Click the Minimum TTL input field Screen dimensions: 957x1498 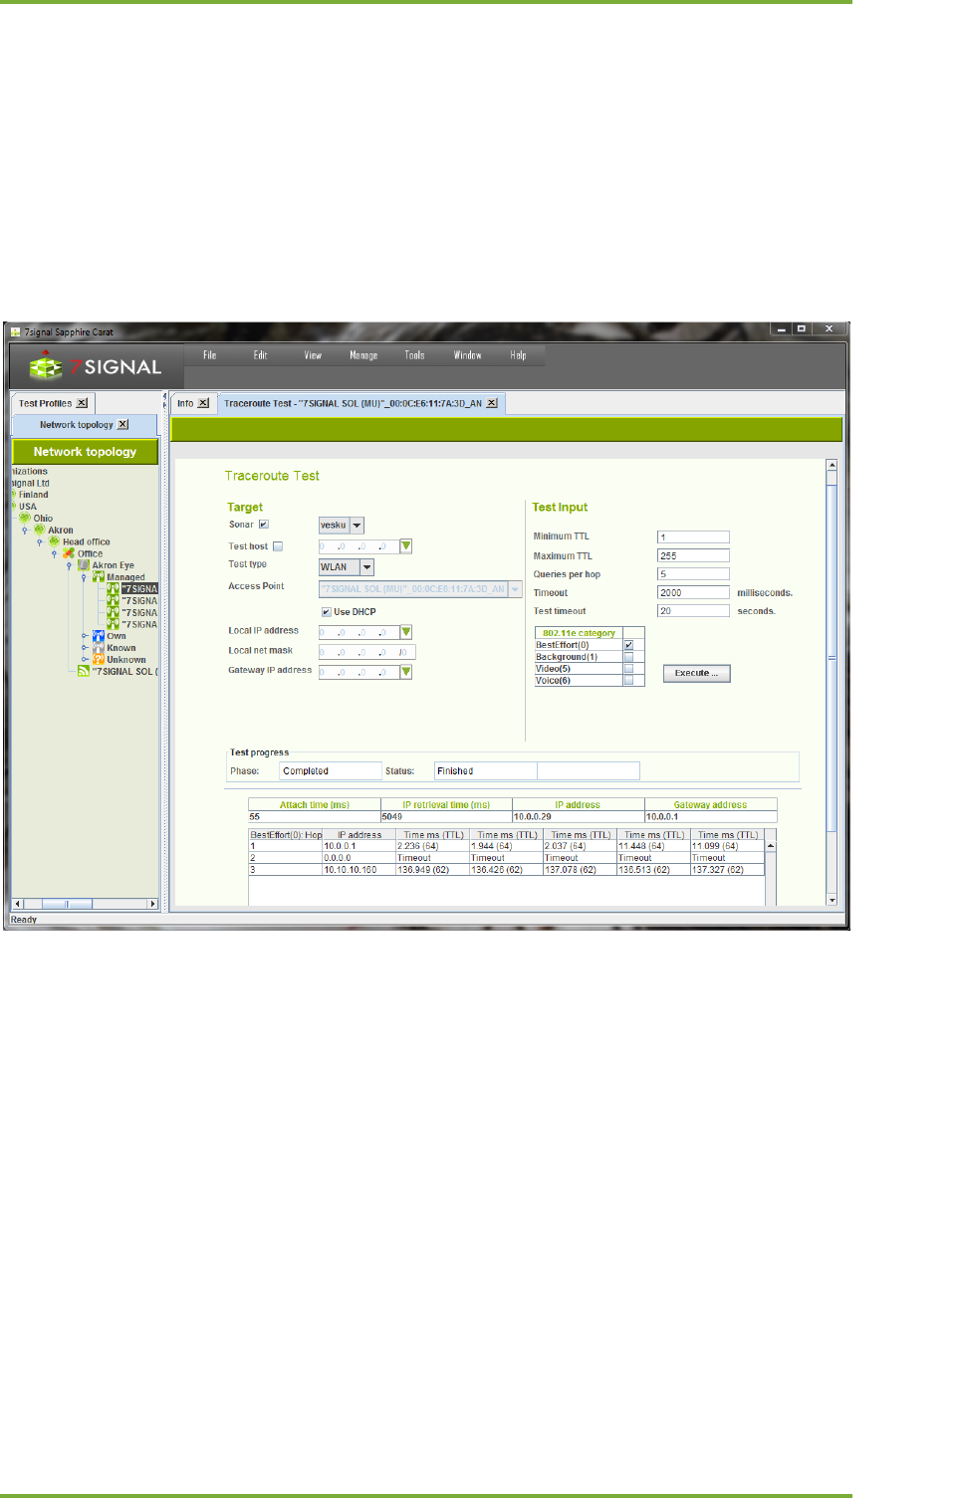[693, 537]
